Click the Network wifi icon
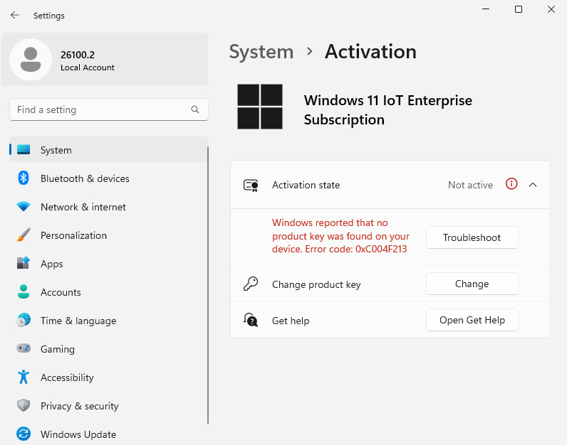The image size is (567, 445). coord(24,206)
